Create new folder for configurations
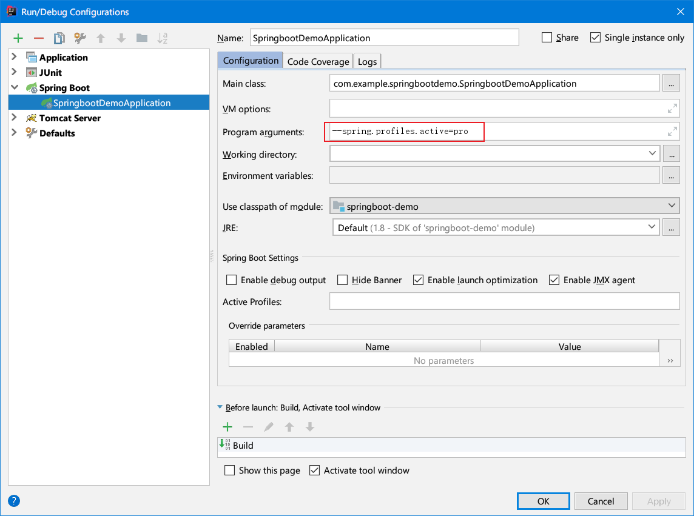This screenshot has height=516, width=694. 141,38
